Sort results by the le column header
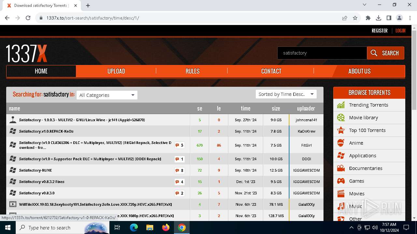This screenshot has width=417, height=234. click(219, 109)
